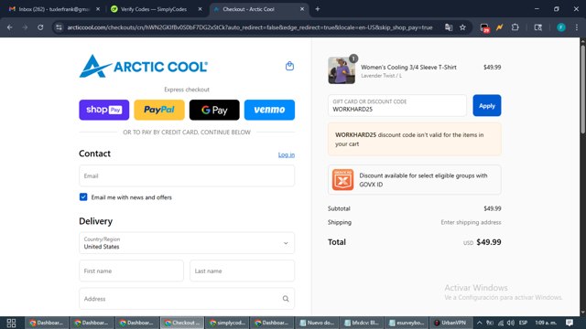Click the First name field
Image resolution: width=586 pixels, height=329 pixels.
(131, 271)
